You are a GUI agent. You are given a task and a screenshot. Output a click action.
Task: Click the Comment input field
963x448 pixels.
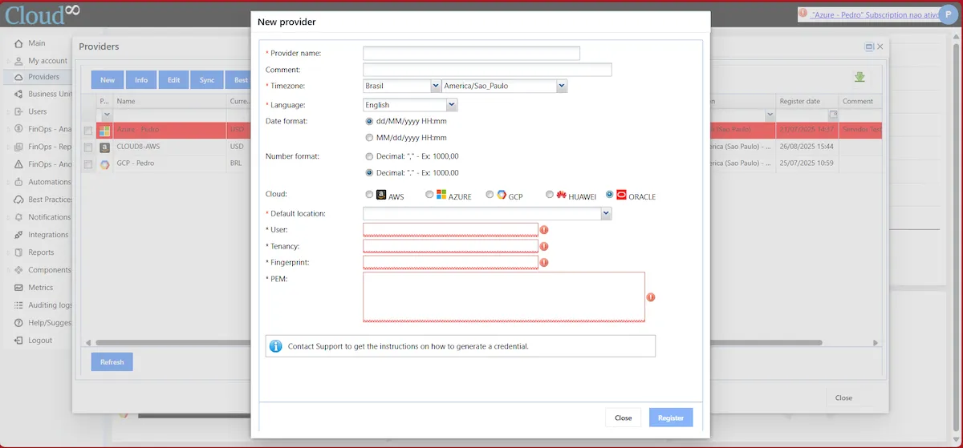coord(488,70)
